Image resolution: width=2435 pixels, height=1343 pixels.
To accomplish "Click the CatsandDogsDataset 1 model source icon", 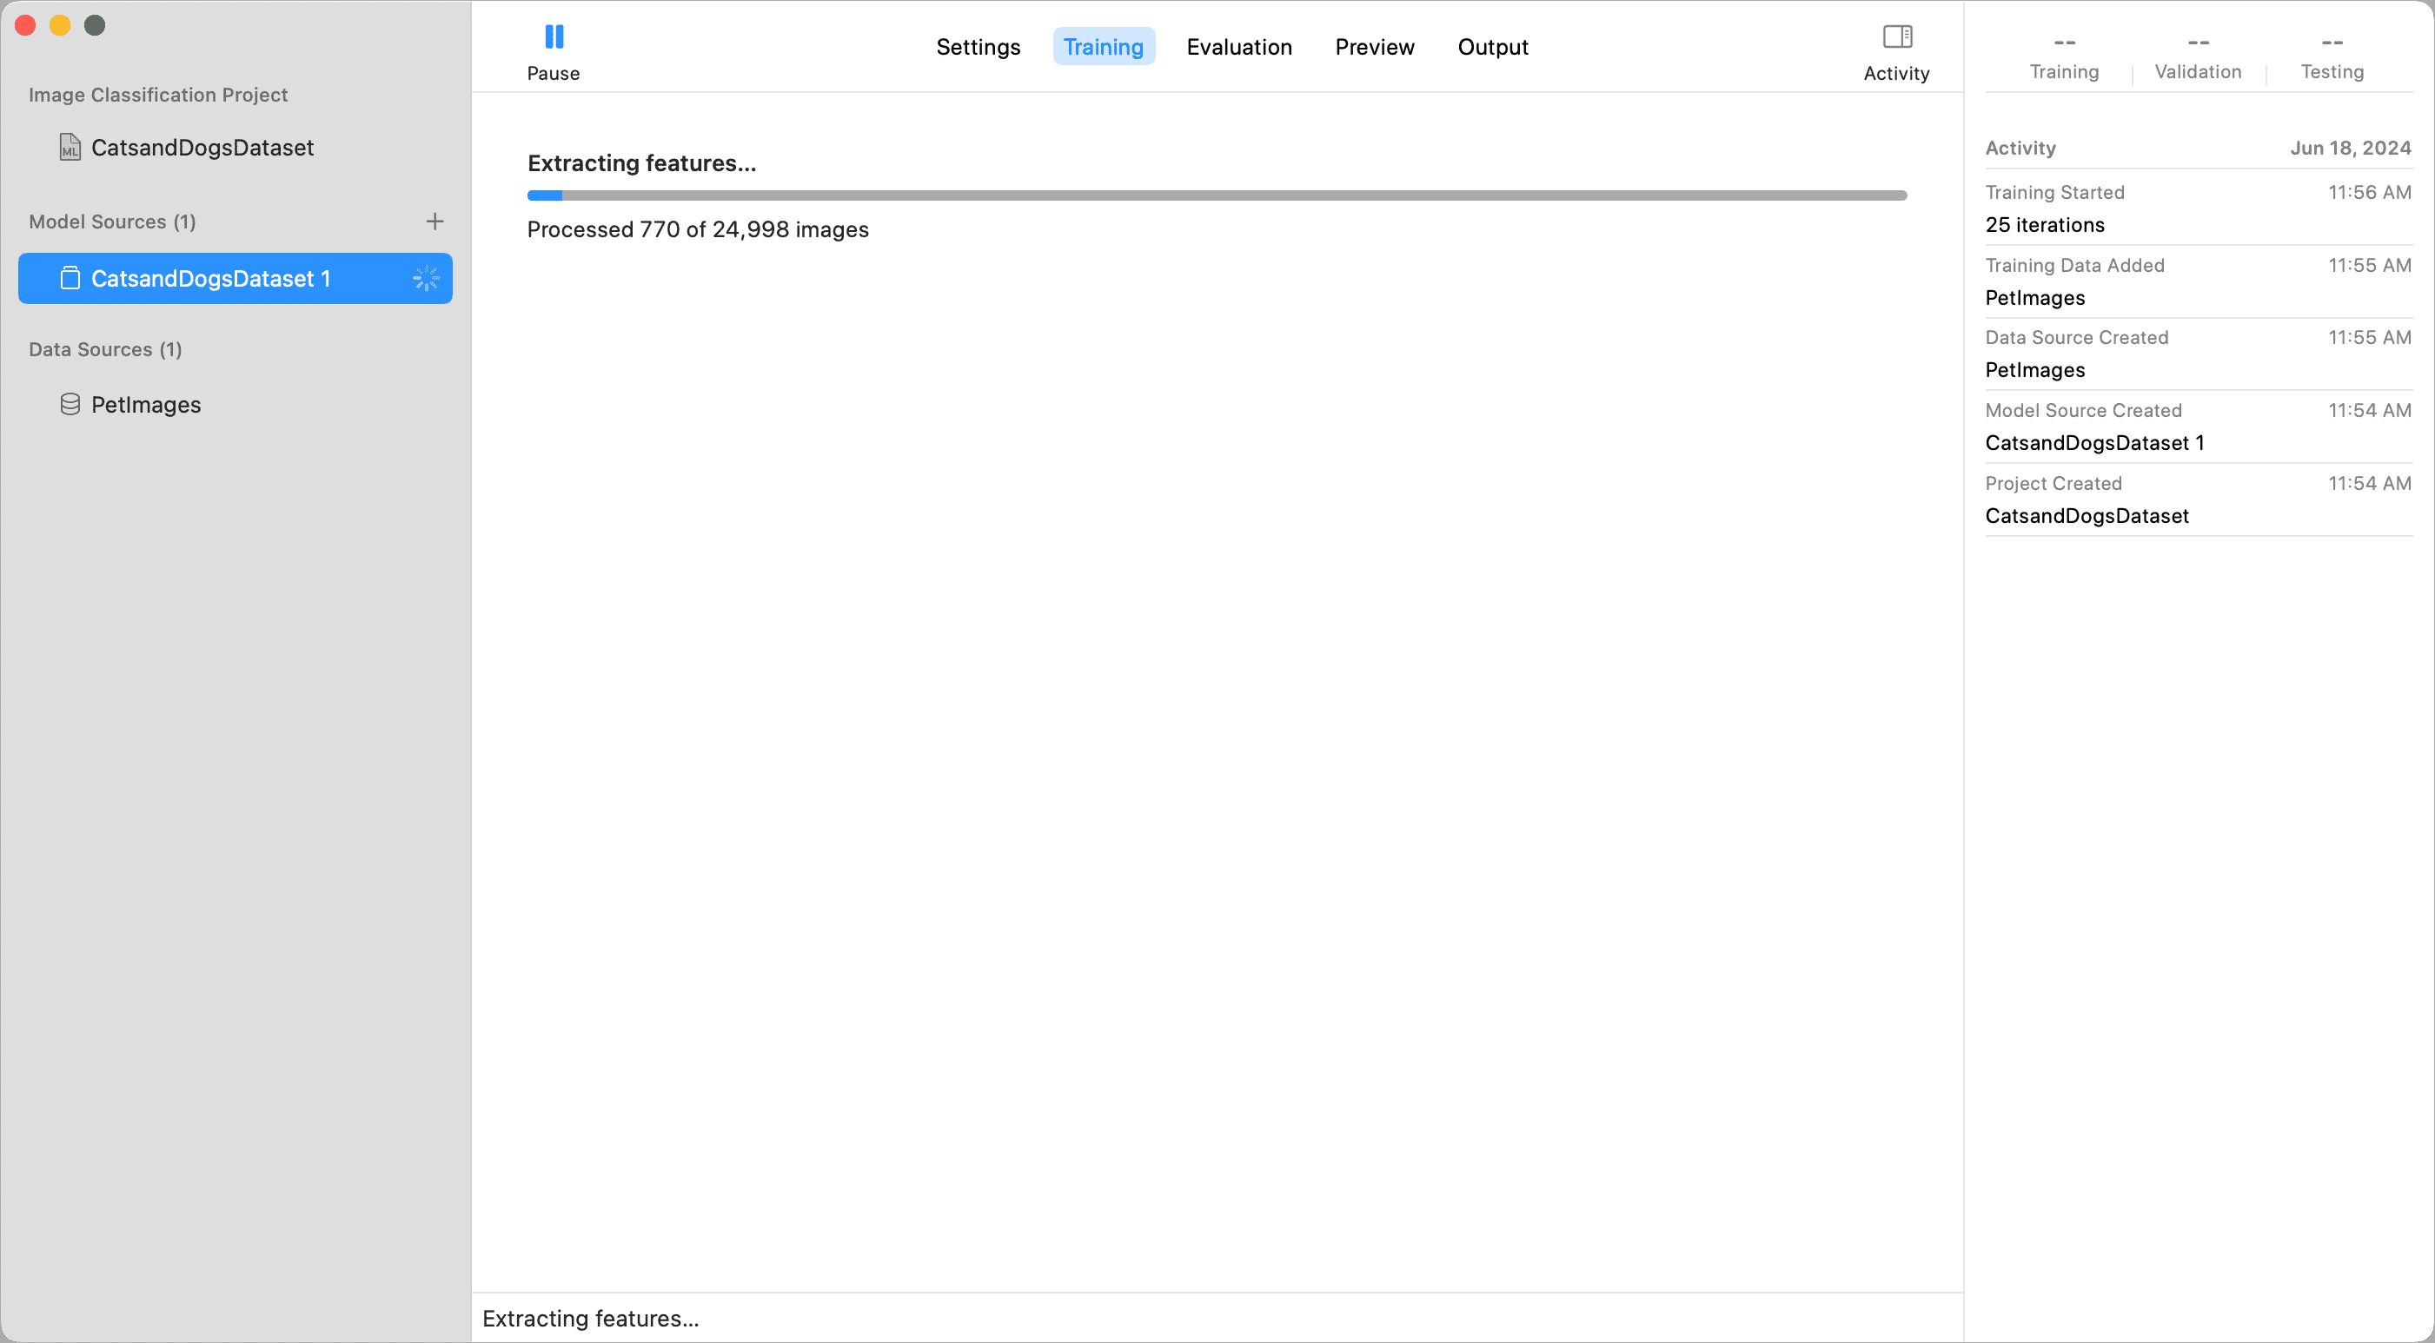I will (x=70, y=278).
